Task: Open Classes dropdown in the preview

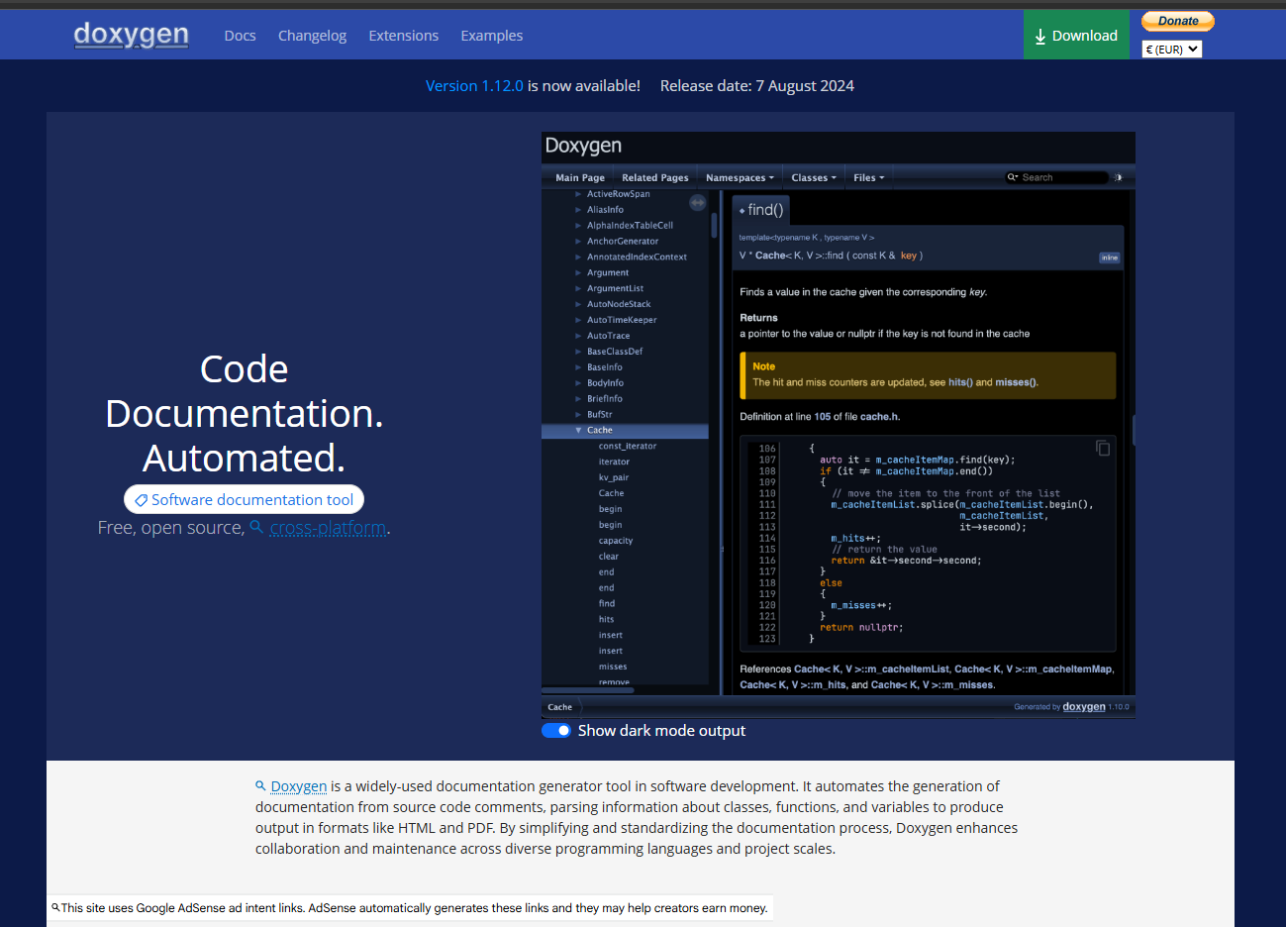Action: [x=814, y=178]
